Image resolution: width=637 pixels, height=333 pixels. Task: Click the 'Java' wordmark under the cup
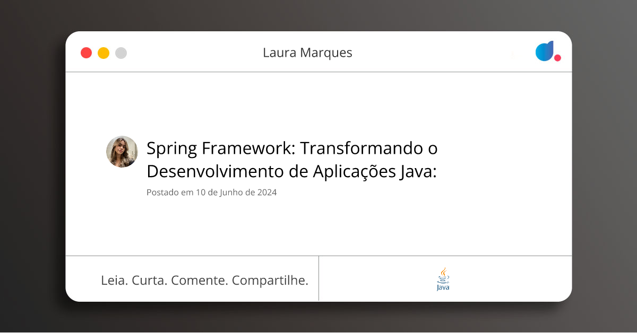coord(443,287)
